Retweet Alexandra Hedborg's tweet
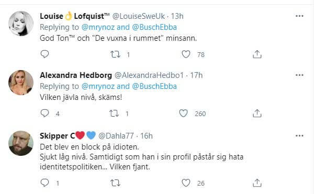 [x=114, y=113]
